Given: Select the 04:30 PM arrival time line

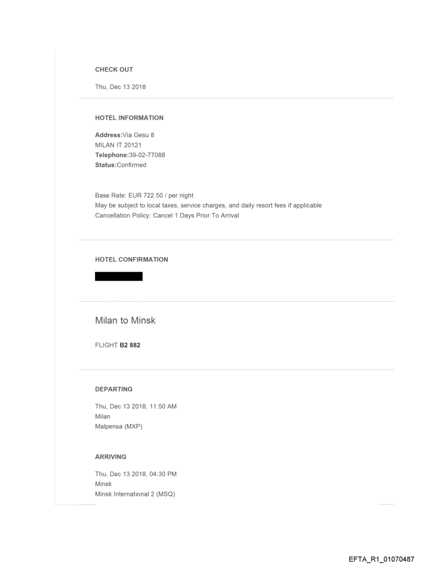Looking at the screenshot, I should 135,474.
